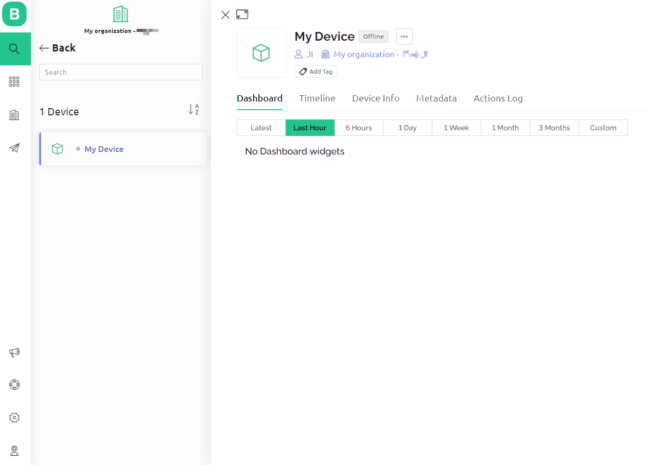Open the lifebuoy help icon
The image size is (646, 465).
pyautogui.click(x=14, y=385)
